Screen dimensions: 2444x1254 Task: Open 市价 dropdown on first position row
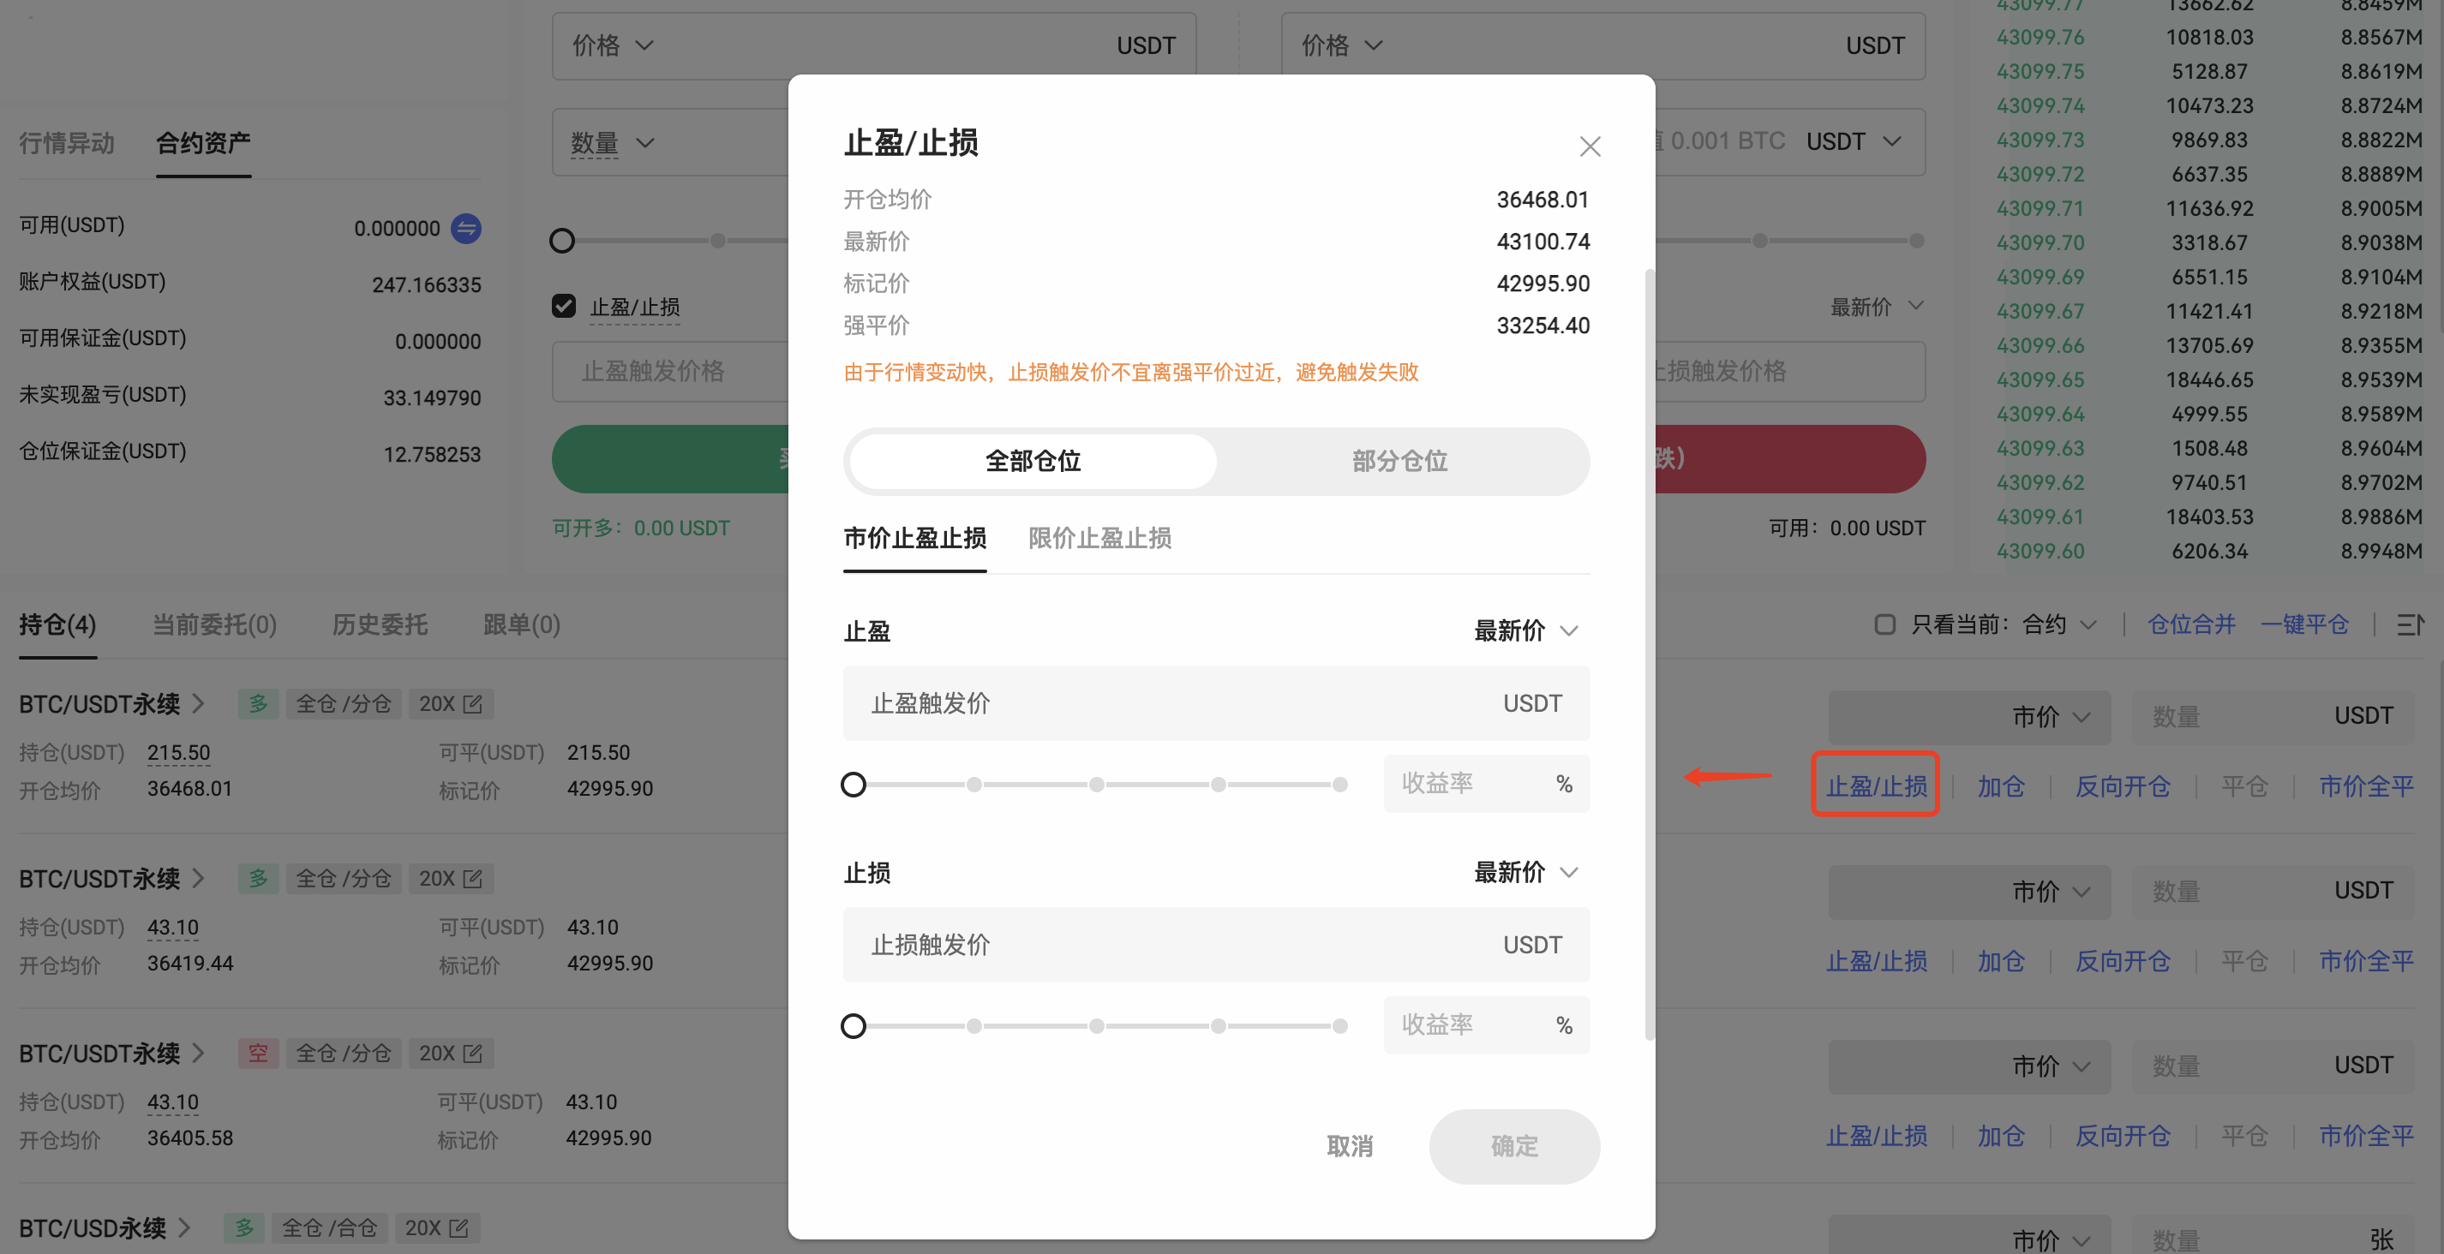[x=2051, y=717]
